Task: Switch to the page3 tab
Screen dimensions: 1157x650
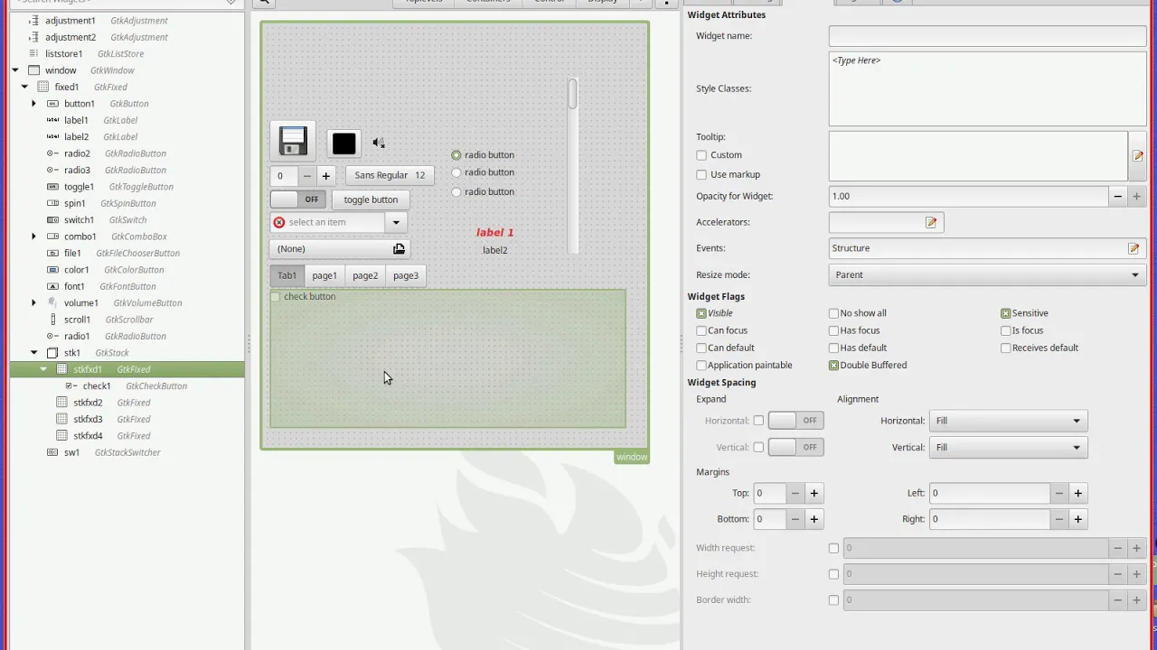Action: [406, 275]
